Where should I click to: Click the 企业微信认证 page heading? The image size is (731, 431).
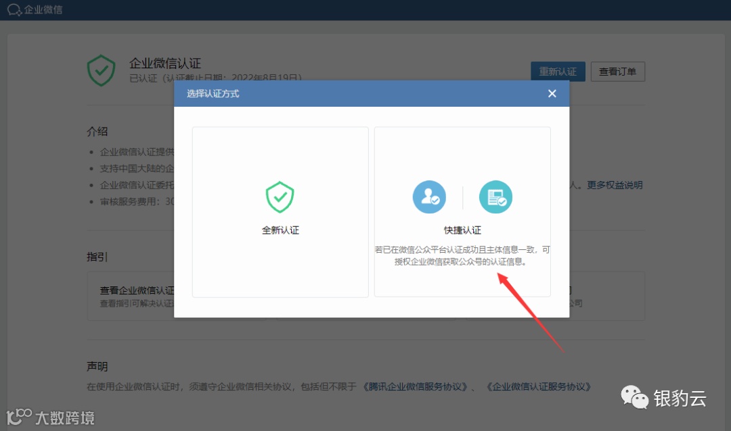pos(165,64)
